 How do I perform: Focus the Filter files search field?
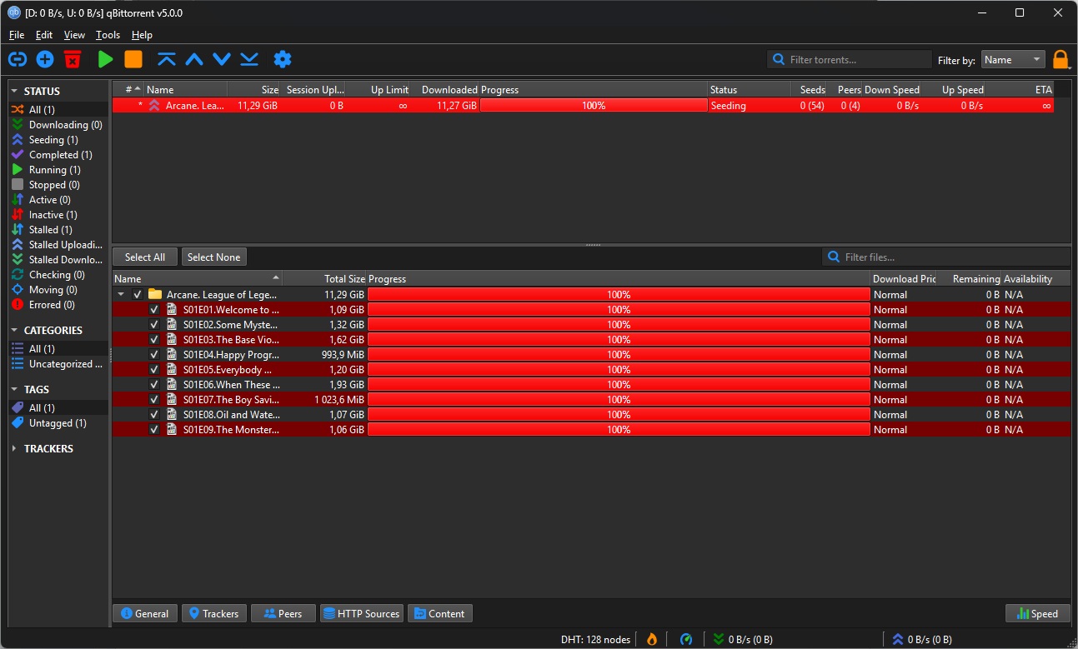click(x=946, y=257)
